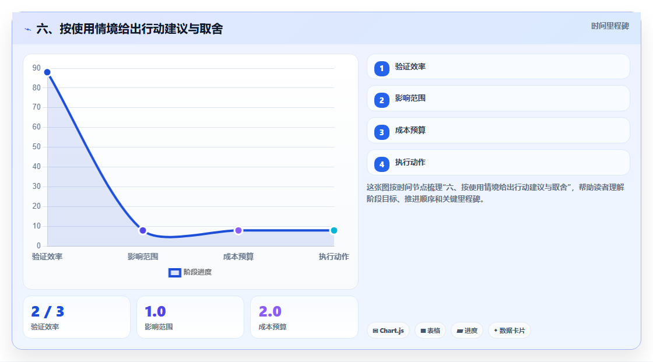Click the Chart.js tag chip

point(388,331)
